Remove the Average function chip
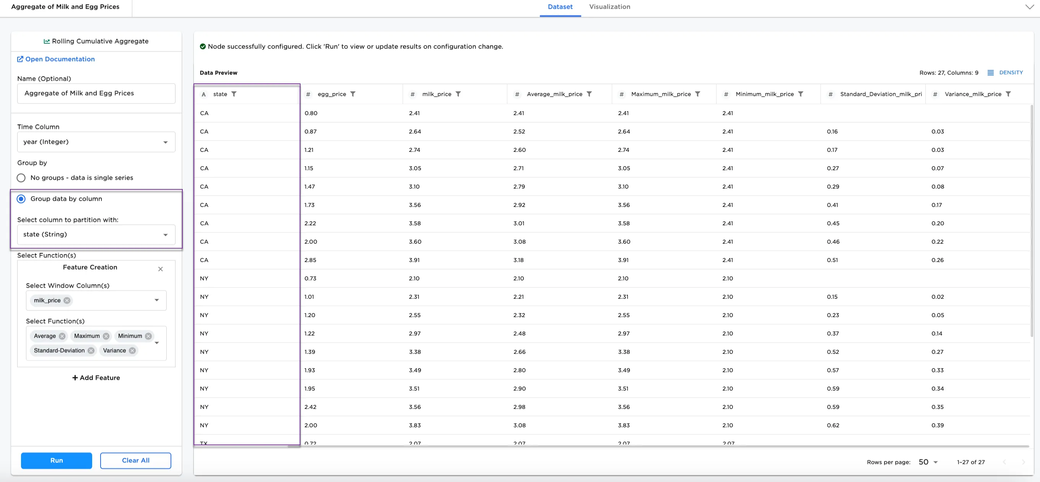The width and height of the screenshot is (1040, 482). (62, 336)
